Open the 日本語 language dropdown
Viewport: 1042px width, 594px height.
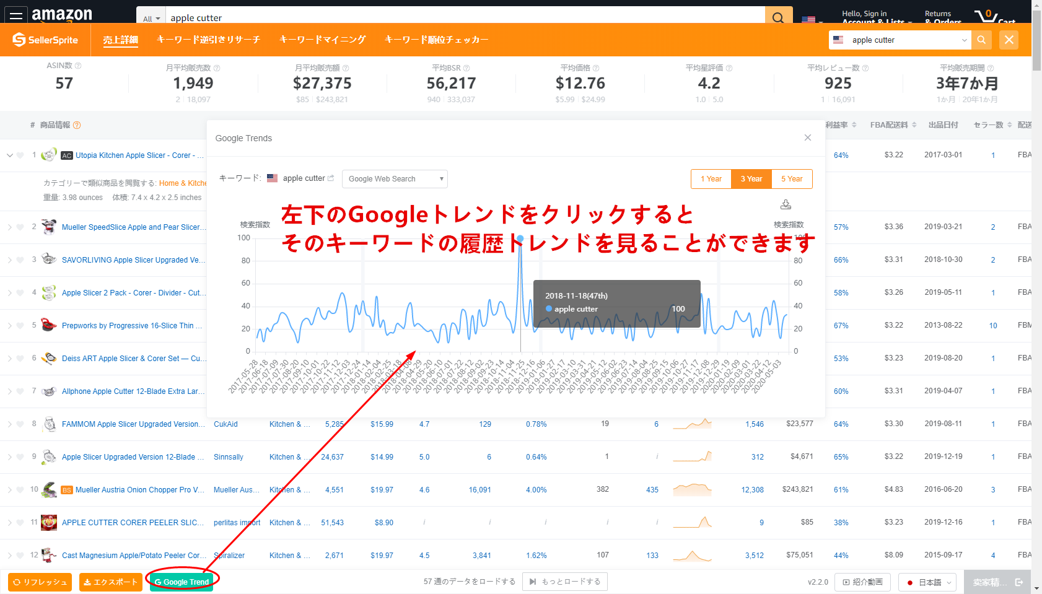coord(927,582)
